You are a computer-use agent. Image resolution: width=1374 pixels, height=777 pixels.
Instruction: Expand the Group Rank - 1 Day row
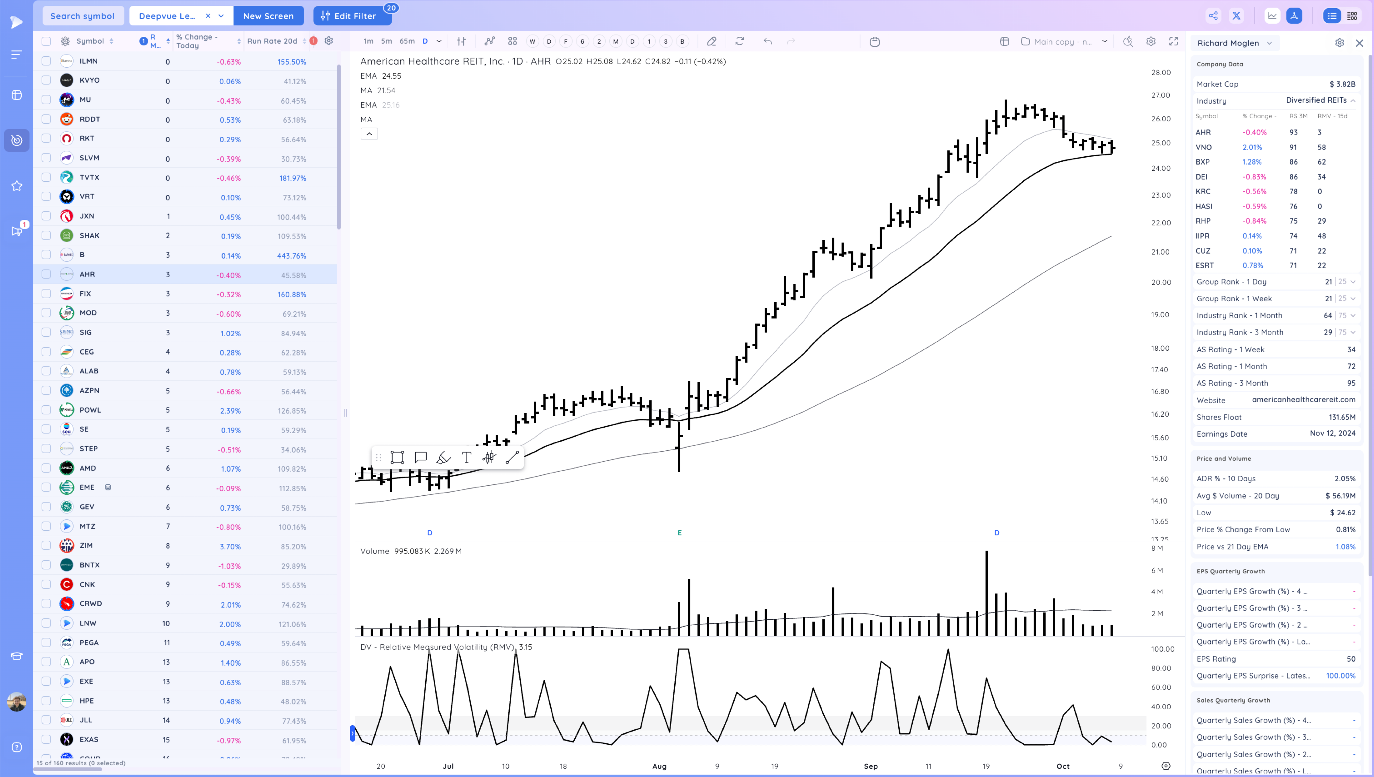click(1353, 282)
